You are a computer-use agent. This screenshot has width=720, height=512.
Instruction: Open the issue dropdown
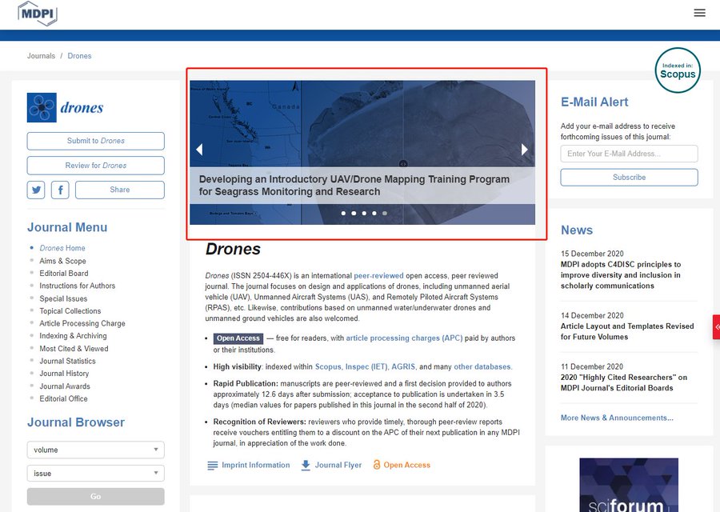point(95,473)
